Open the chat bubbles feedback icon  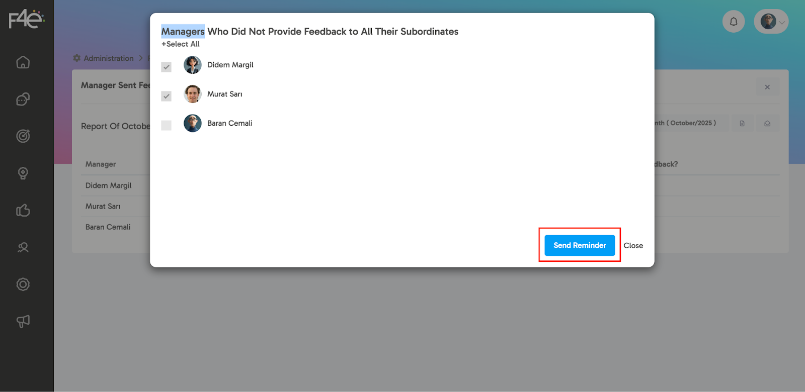click(x=23, y=100)
